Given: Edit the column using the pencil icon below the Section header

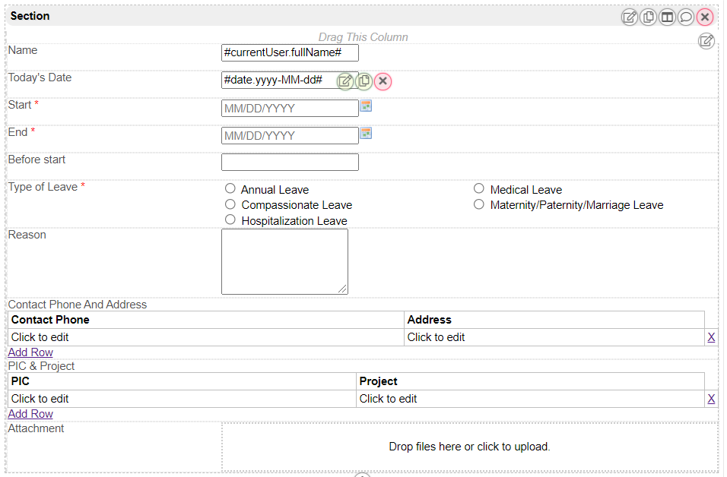Looking at the screenshot, I should [x=706, y=41].
